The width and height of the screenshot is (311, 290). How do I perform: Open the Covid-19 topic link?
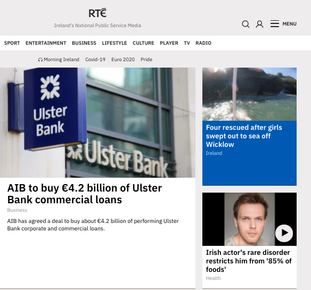[x=95, y=60]
